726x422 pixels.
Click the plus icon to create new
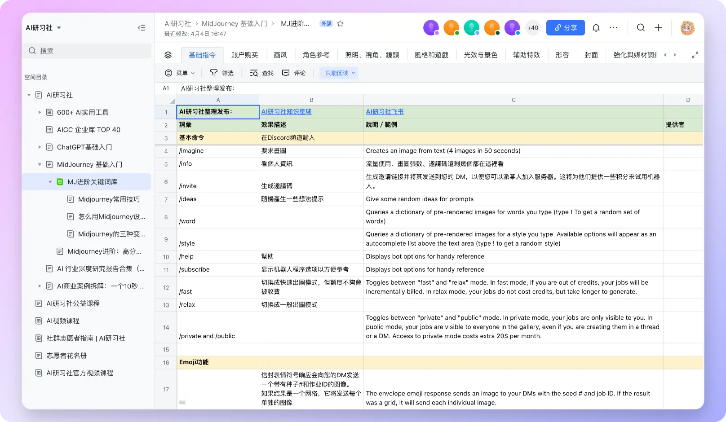coord(658,28)
